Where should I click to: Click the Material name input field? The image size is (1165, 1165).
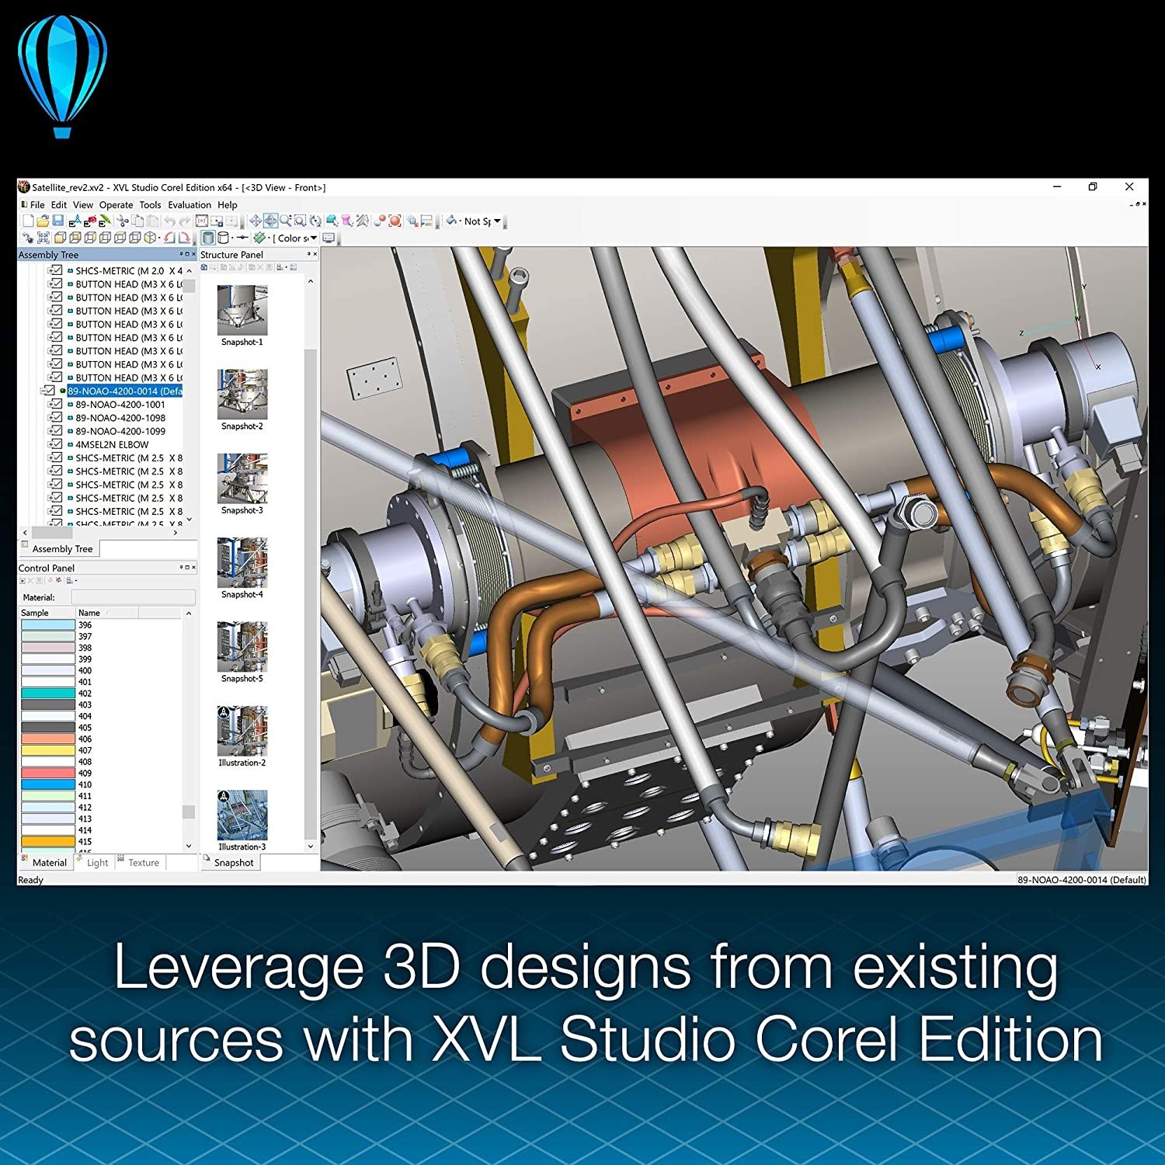click(133, 597)
